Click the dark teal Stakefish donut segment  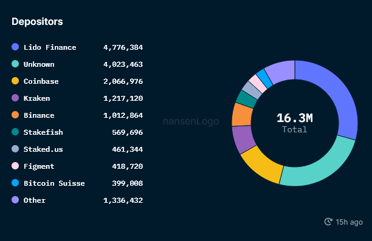pos(247,99)
